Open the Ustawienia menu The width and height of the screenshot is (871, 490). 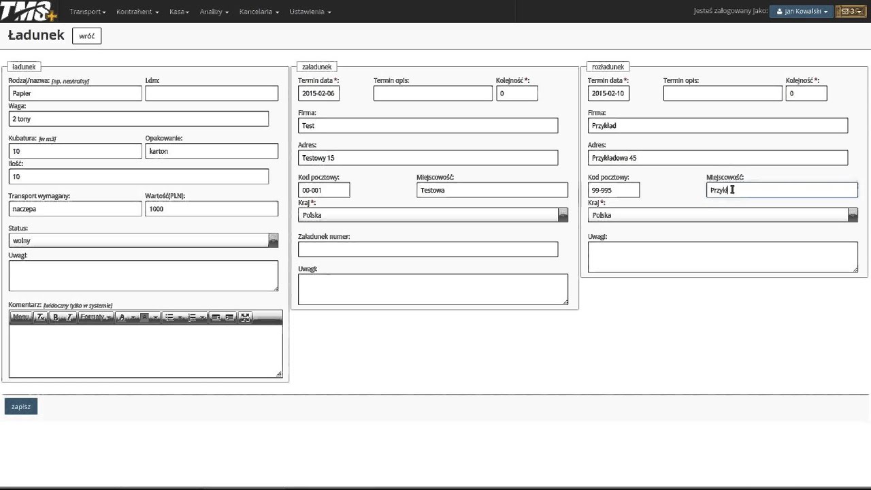(310, 12)
